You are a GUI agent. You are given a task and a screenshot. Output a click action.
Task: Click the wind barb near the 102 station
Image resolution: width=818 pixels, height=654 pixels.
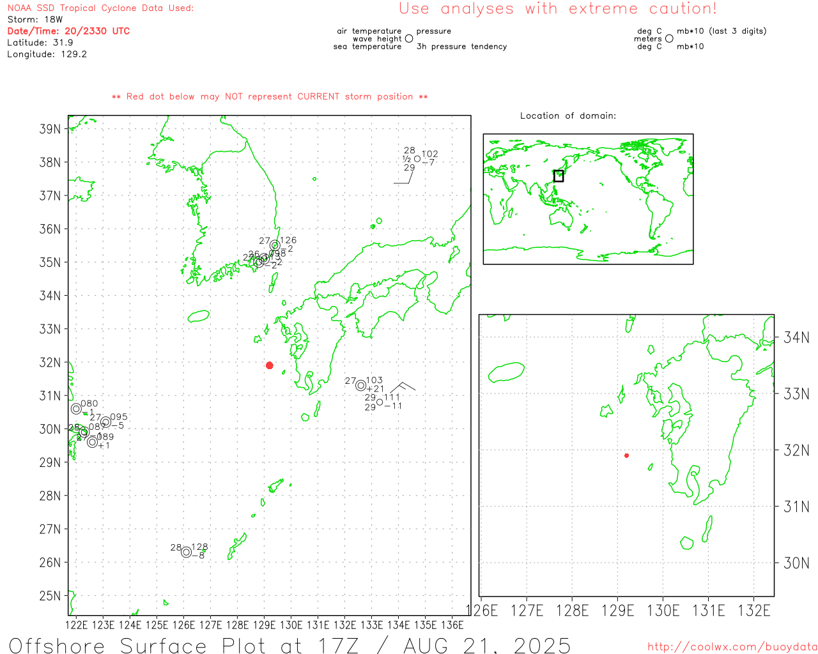tap(404, 177)
